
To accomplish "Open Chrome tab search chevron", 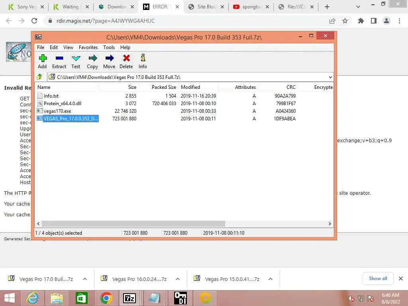I will [358, 7].
